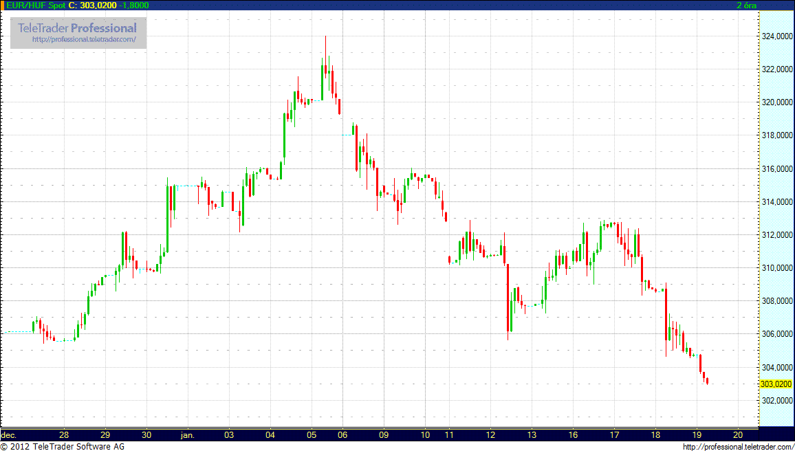Viewport: 795px width, 453px height.
Task: Select date label 16 on time axis
Action: (573, 434)
